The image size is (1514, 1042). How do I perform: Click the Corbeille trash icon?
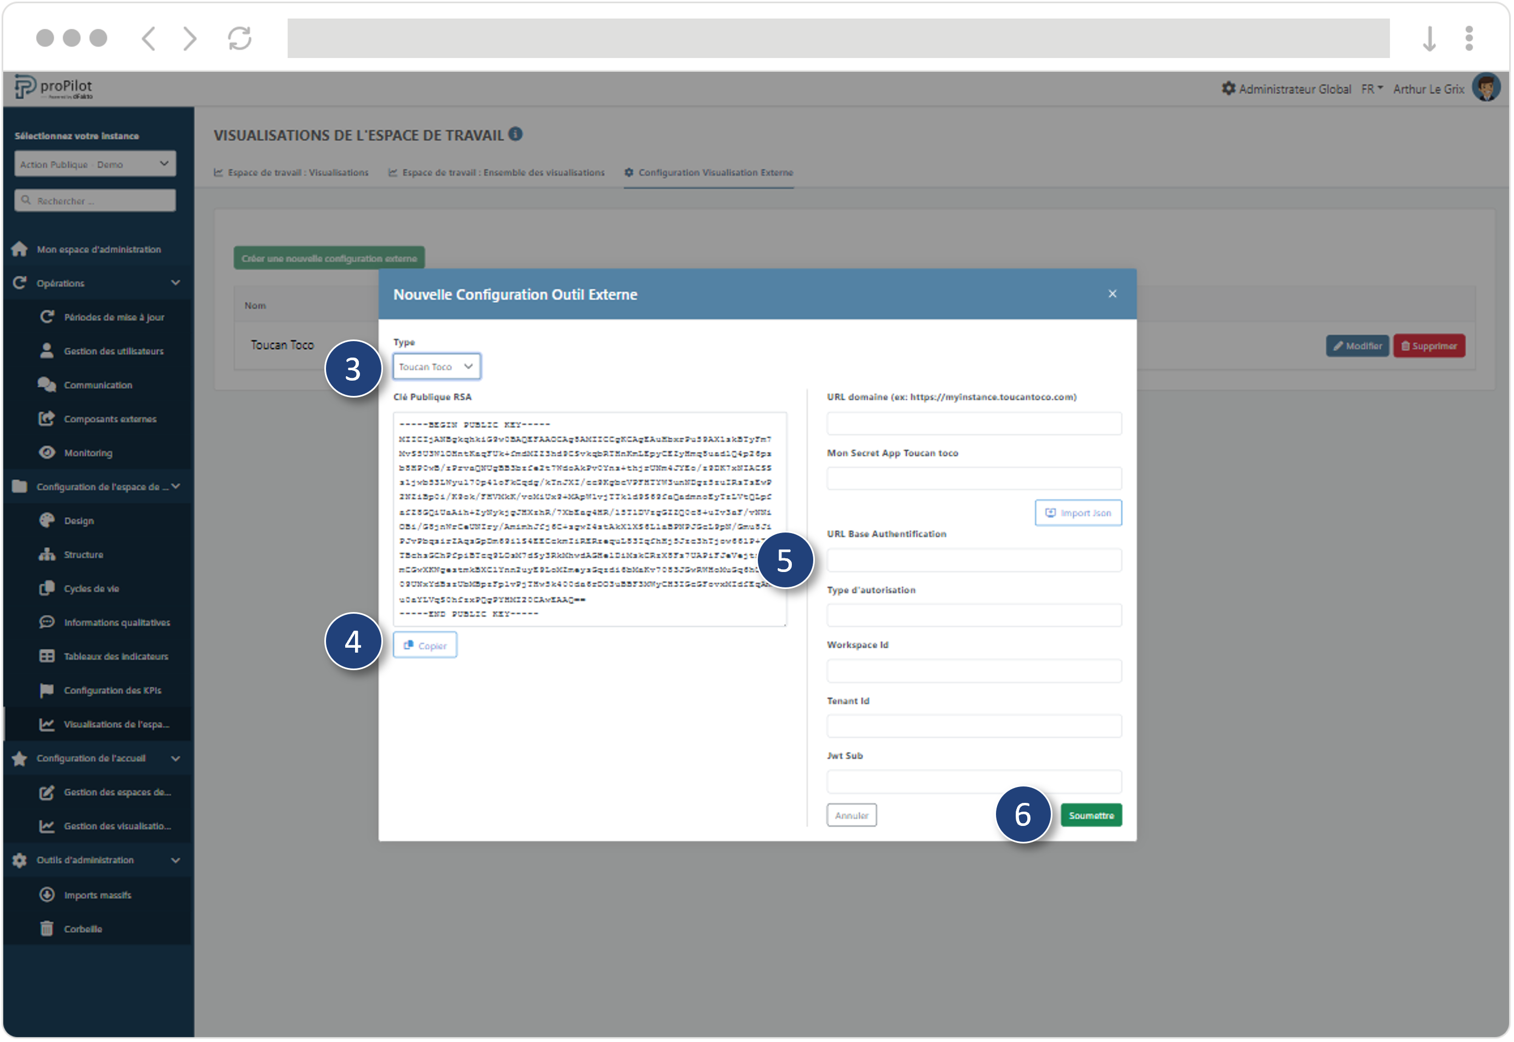(47, 928)
